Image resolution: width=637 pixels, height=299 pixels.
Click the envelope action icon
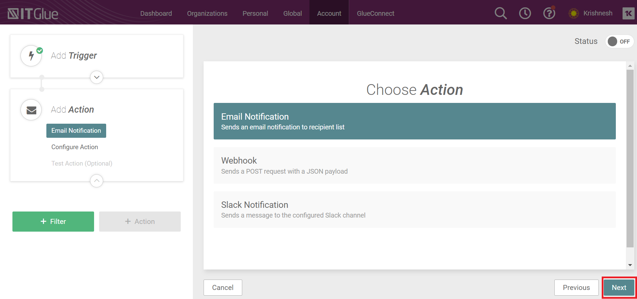click(31, 110)
